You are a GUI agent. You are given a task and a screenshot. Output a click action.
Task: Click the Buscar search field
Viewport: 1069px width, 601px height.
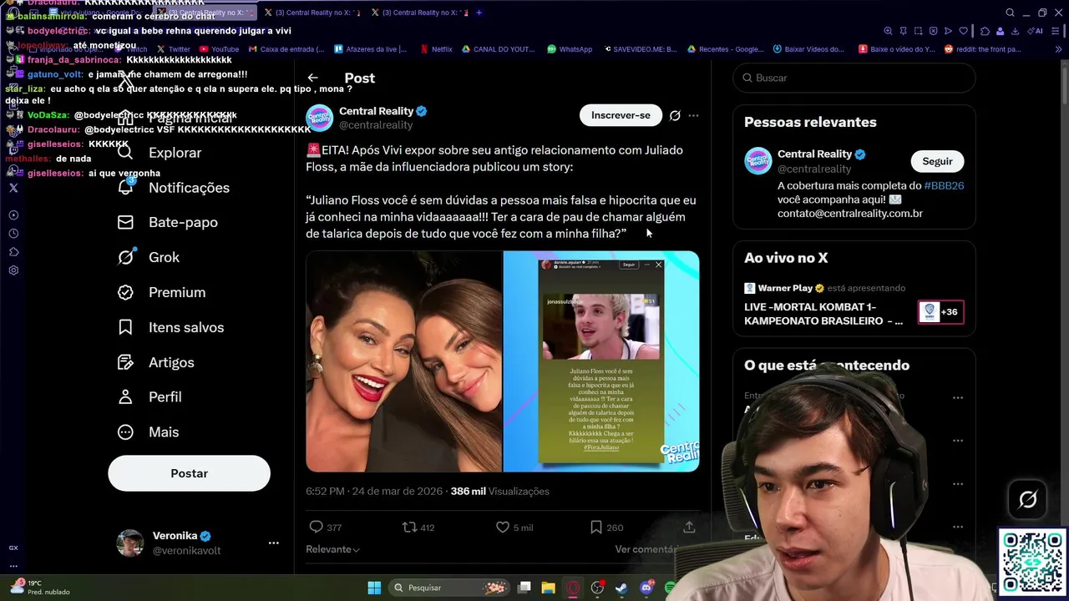[x=854, y=78]
